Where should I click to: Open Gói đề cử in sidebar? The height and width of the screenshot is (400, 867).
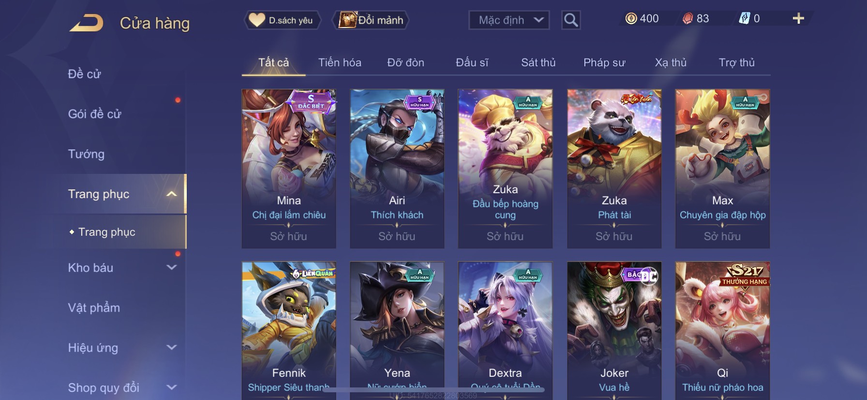(94, 114)
